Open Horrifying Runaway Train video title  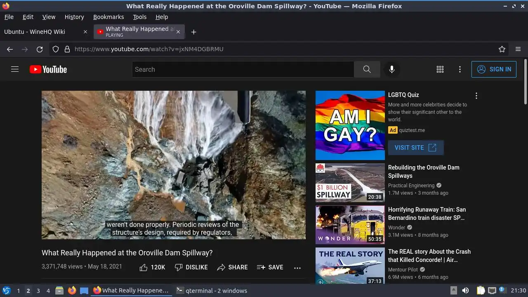coord(427,214)
